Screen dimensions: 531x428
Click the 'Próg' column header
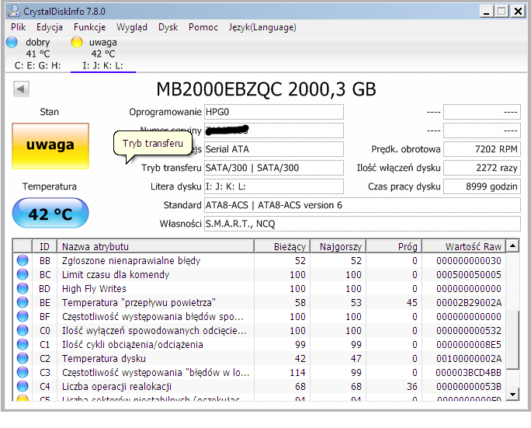click(x=394, y=246)
